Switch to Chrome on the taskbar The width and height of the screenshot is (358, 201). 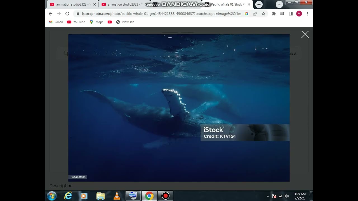tap(149, 196)
